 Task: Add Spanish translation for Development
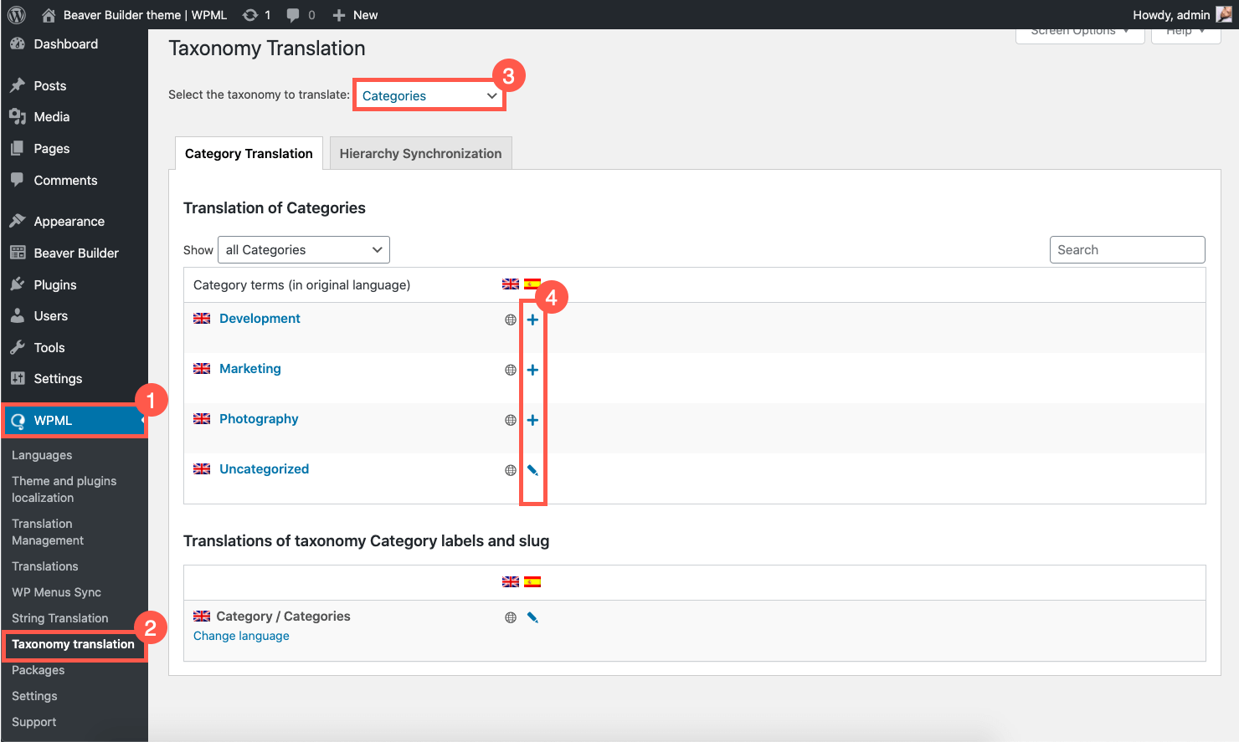tap(532, 320)
